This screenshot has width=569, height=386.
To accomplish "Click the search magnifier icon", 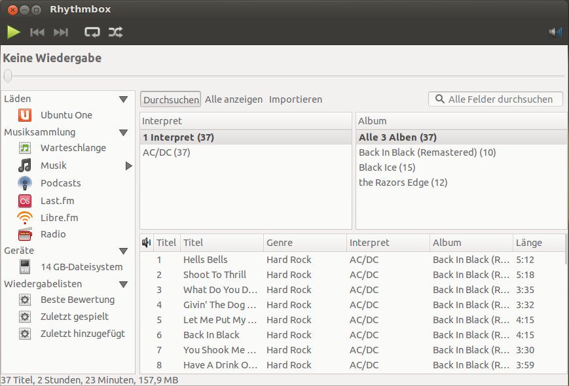I will point(439,99).
